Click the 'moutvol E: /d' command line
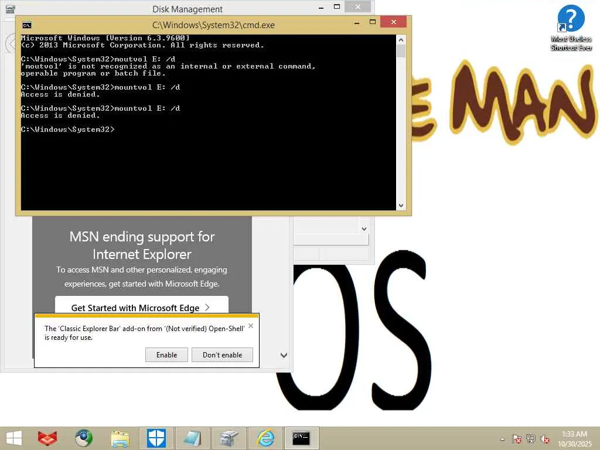 point(98,59)
